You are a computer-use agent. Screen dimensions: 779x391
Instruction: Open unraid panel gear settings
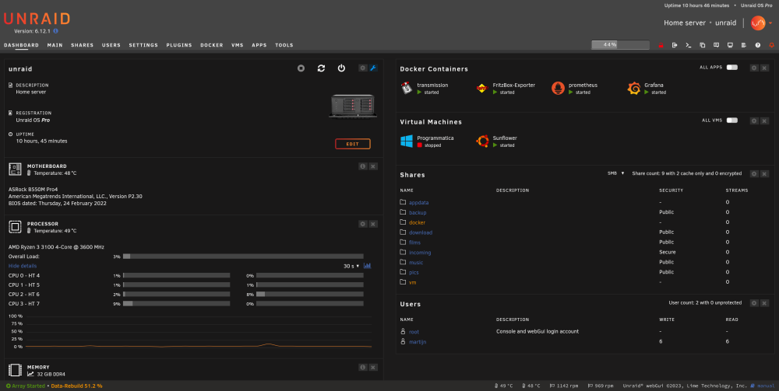tap(363, 68)
